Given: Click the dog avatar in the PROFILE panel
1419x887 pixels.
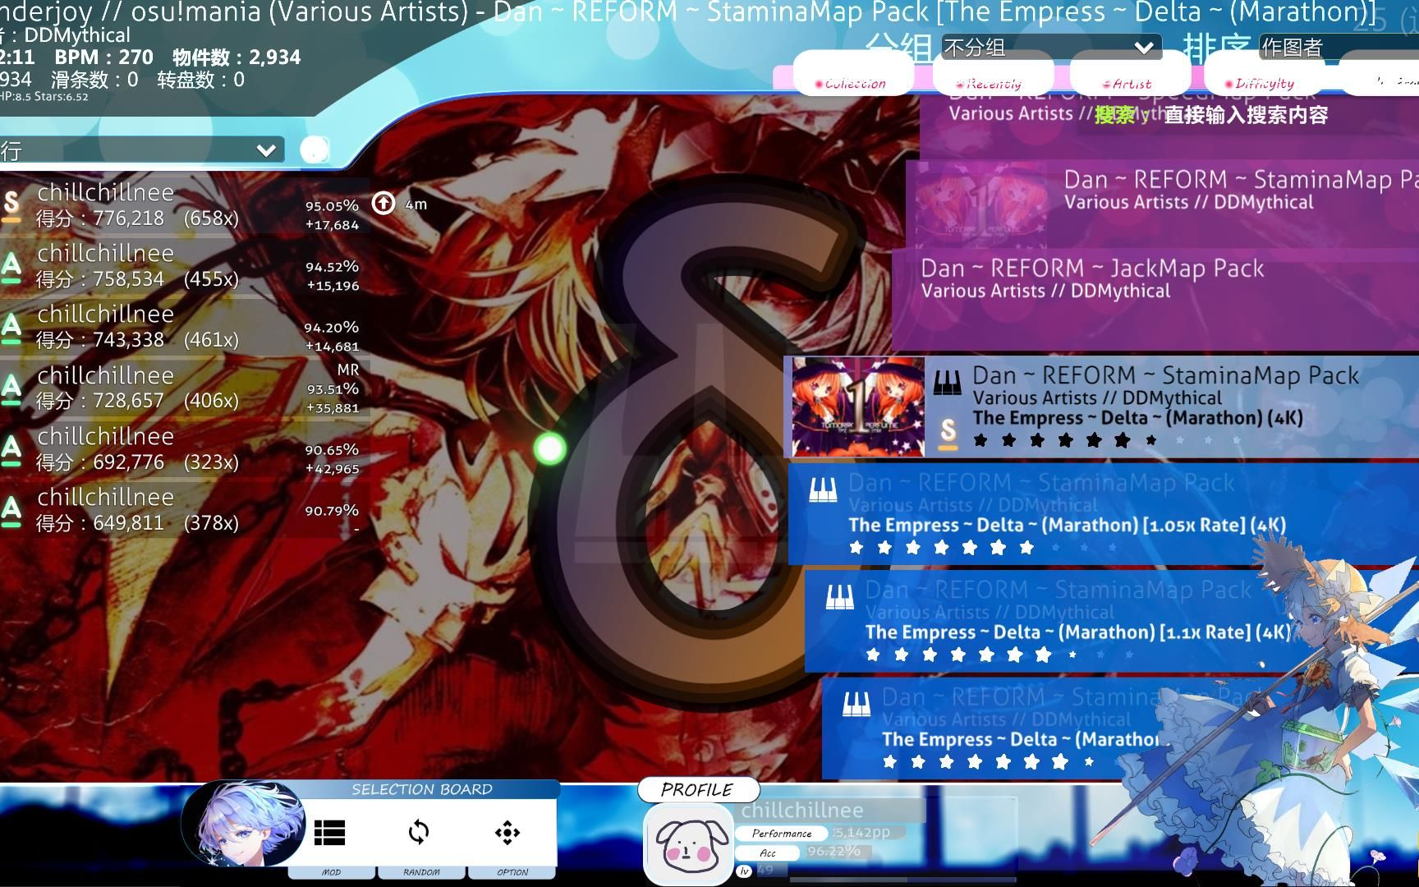Looking at the screenshot, I should (688, 845).
